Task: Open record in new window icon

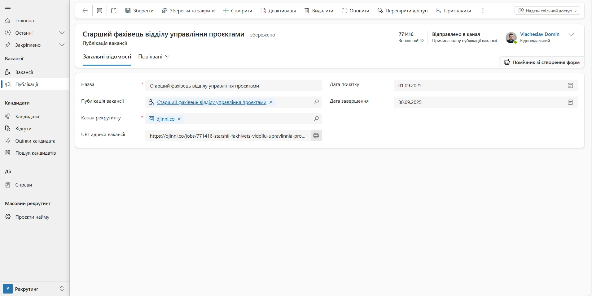Action: coord(114,11)
